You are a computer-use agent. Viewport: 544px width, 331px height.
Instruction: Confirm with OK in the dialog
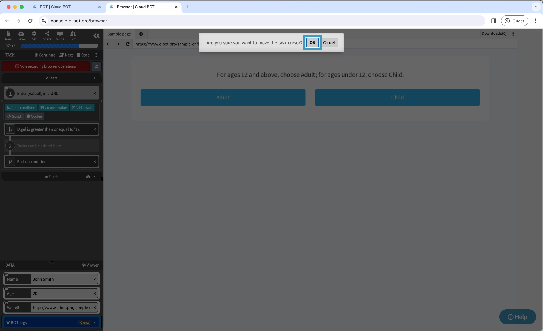pyautogui.click(x=312, y=43)
